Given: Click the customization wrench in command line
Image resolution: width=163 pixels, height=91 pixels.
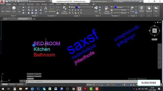Looking at the screenshot, I should coord(24,81).
